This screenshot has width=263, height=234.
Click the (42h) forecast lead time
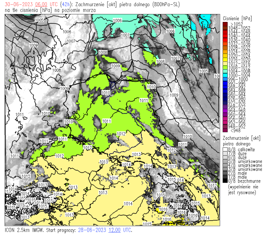pos(66,4)
